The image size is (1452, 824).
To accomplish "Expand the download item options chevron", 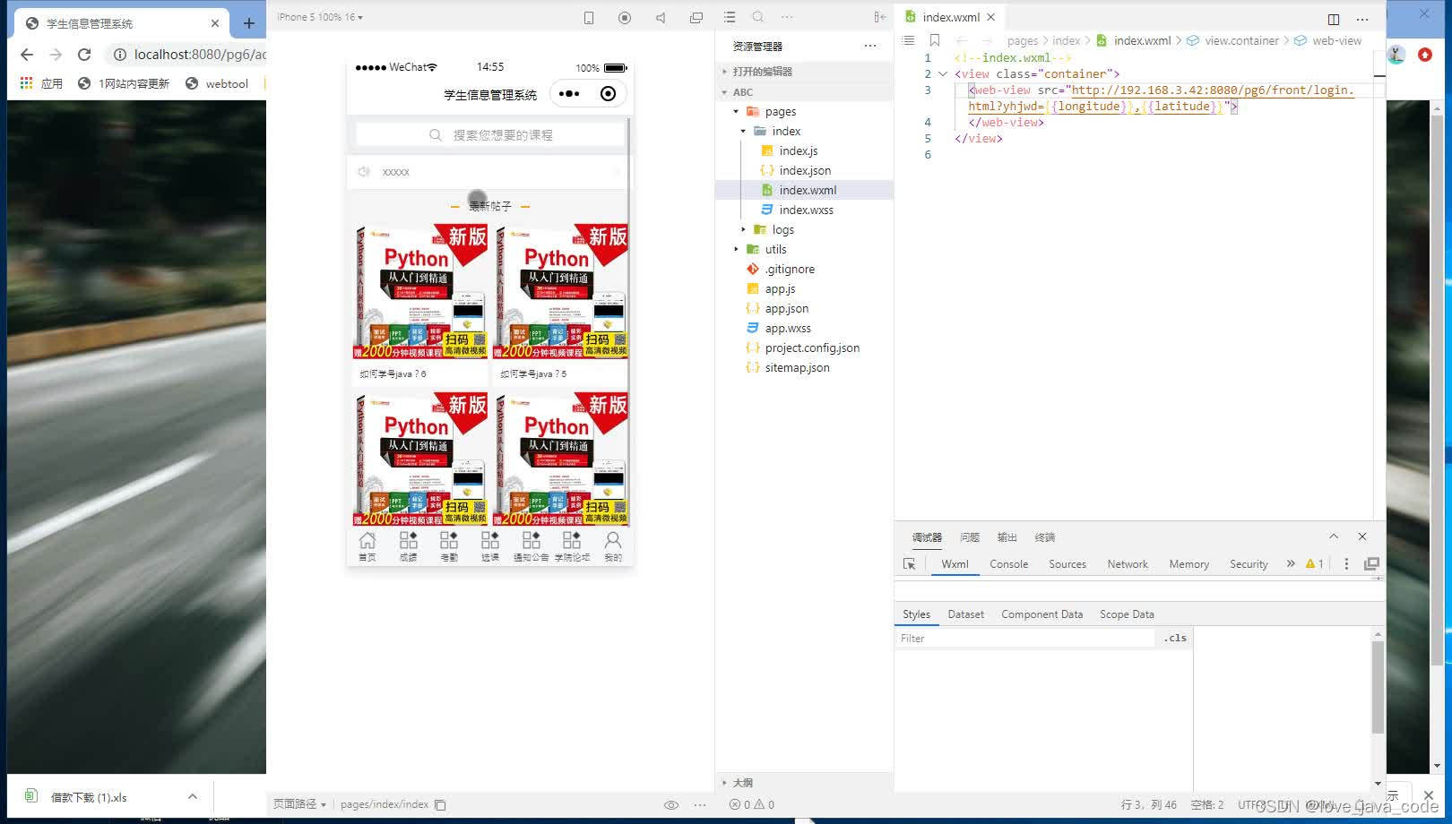I will tap(193, 796).
